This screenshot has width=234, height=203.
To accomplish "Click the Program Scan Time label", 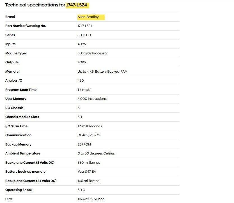I will (x=21, y=90).
